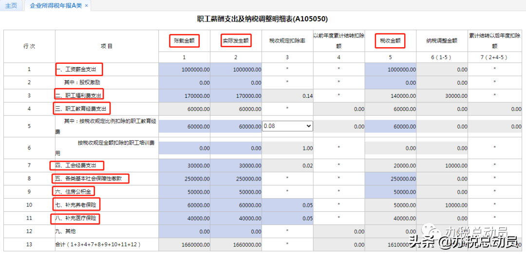Open the 0.08 deduction rate dropdown
This screenshot has height=256, width=526.
click(287, 126)
